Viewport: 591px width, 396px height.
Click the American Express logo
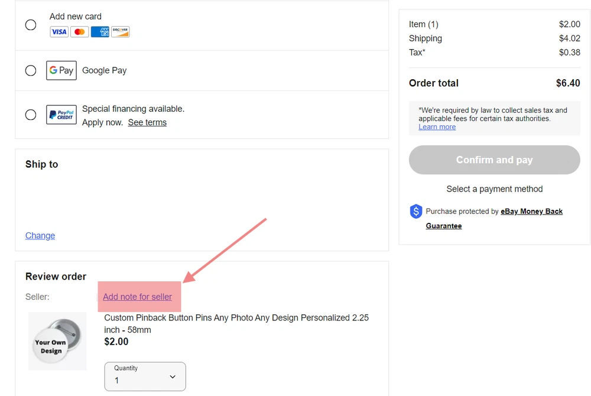coord(100,32)
